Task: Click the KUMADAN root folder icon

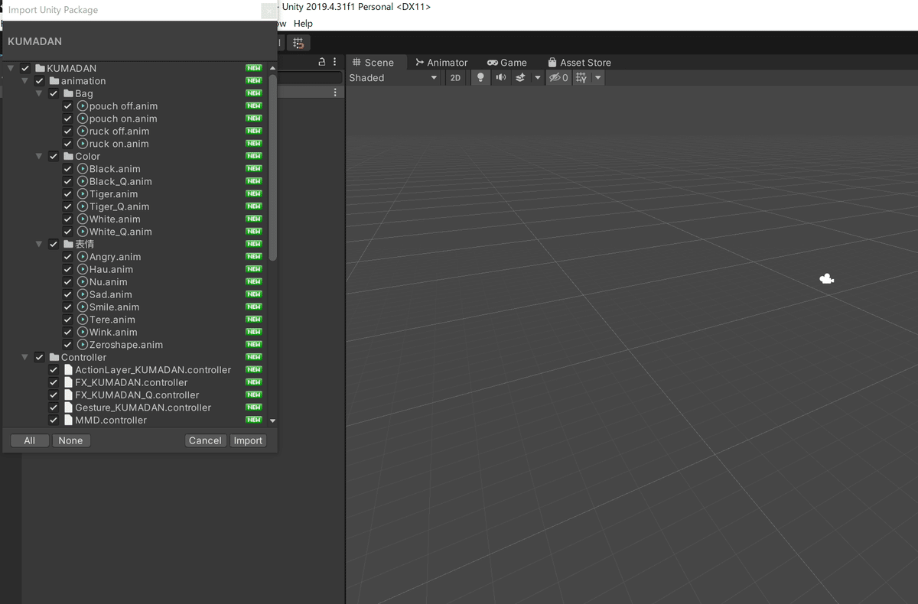Action: click(x=41, y=68)
